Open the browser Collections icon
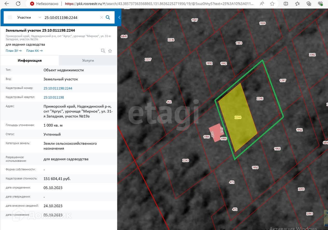Viewport: 328px width, 230px height. (309, 4)
